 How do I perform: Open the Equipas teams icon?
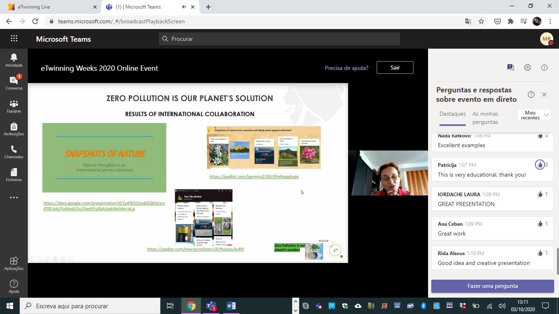point(14,106)
